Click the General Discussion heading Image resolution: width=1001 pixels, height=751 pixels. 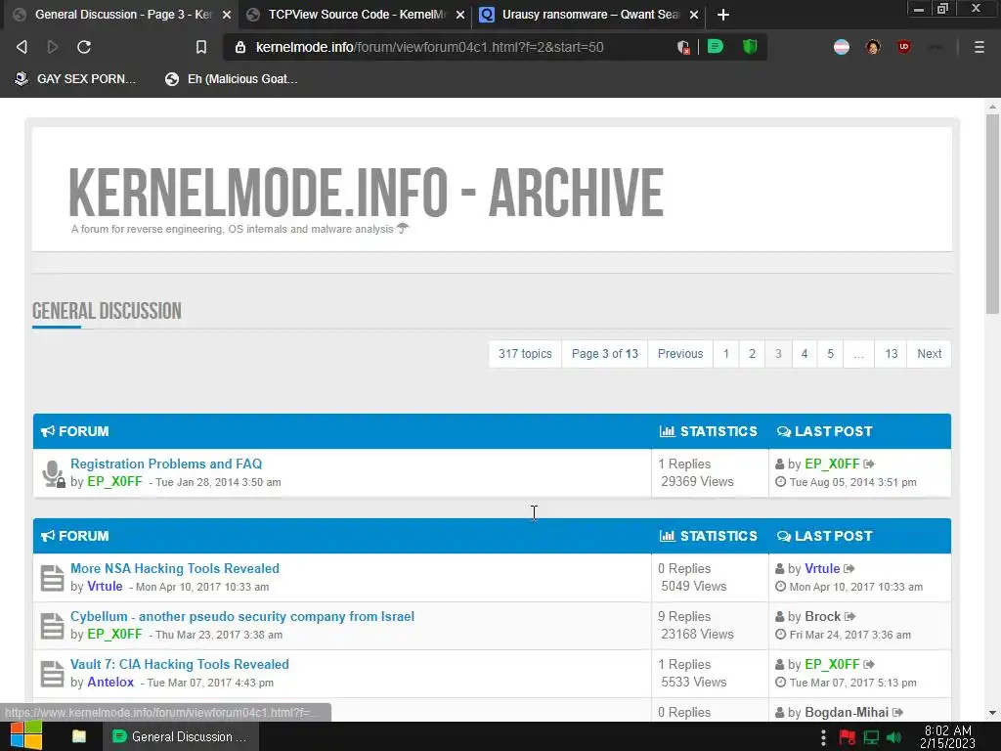pos(107,311)
